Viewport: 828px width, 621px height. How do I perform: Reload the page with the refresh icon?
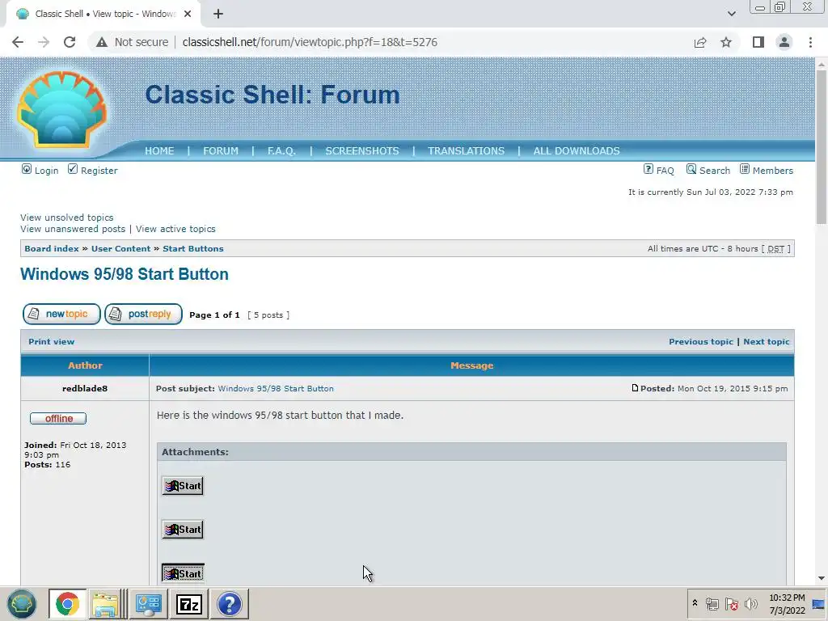[x=70, y=42]
